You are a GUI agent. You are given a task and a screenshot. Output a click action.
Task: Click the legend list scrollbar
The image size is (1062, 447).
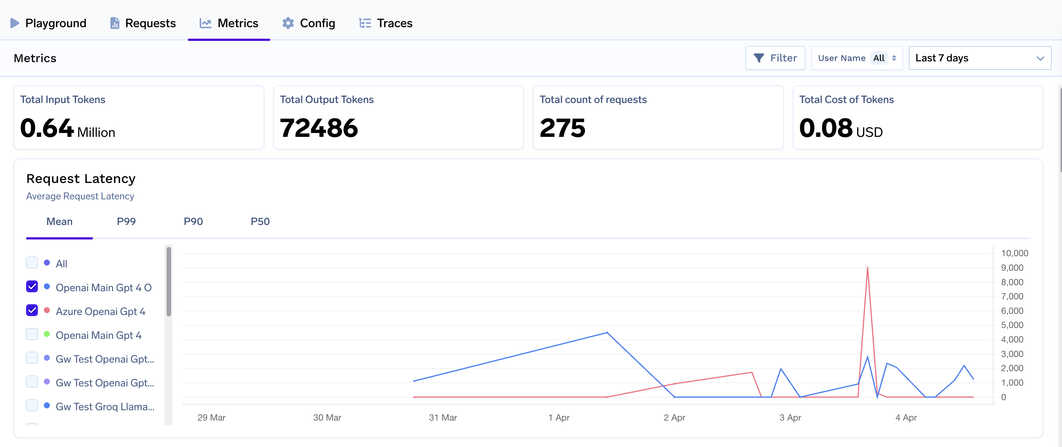(168, 282)
